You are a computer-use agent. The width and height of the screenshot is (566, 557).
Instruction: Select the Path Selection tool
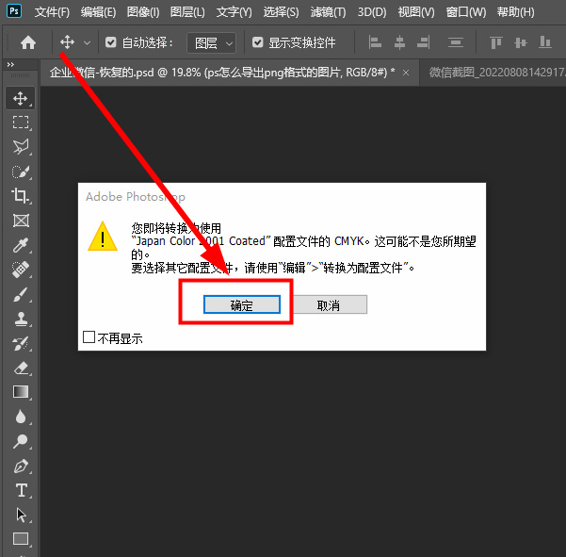coord(21,516)
